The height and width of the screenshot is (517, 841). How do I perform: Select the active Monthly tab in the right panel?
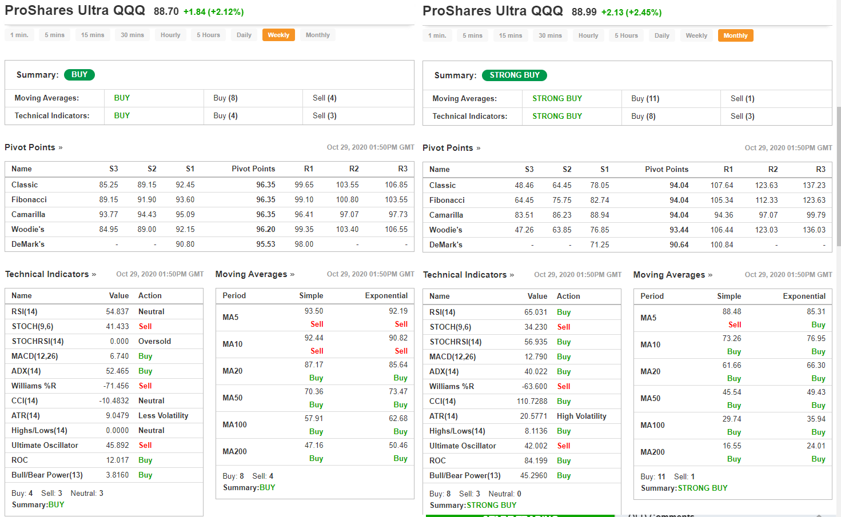pyautogui.click(x=736, y=35)
